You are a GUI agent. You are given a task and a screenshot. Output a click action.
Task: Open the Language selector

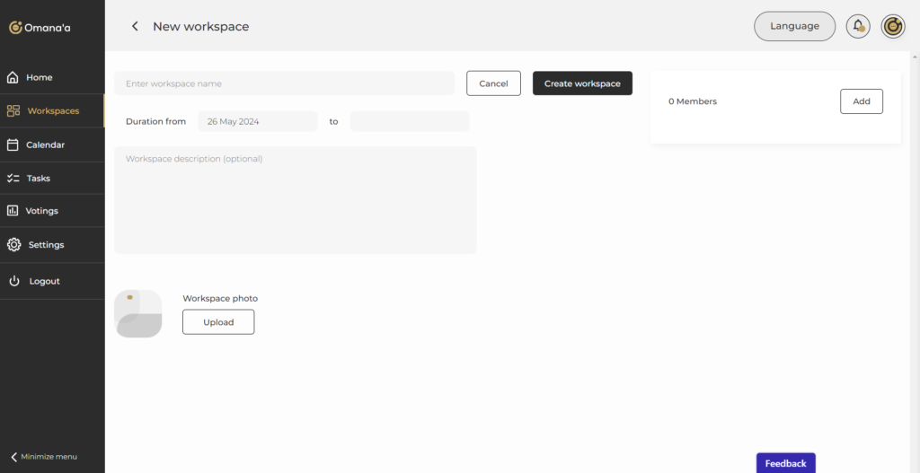794,26
